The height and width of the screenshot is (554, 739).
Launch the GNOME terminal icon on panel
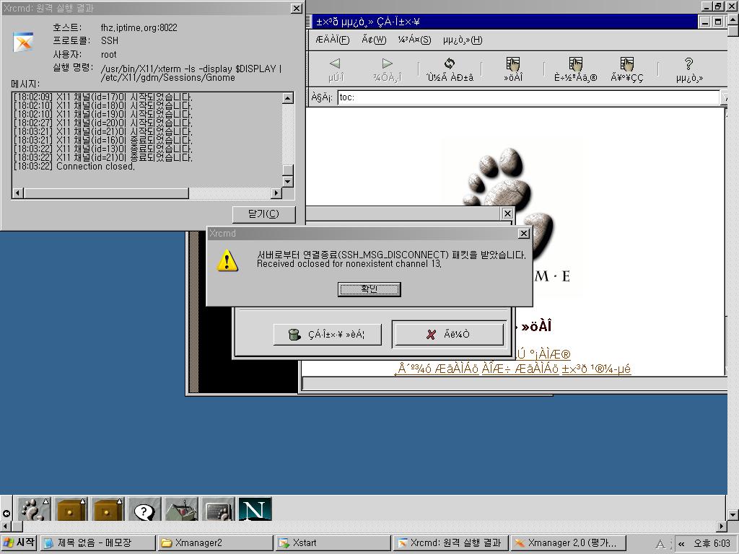tap(218, 509)
